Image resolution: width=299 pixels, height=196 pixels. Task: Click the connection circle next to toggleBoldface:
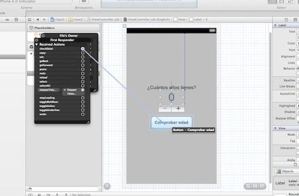click(x=82, y=102)
